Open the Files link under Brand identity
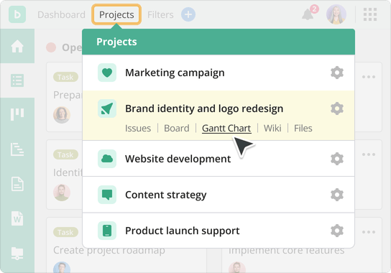 [303, 128]
